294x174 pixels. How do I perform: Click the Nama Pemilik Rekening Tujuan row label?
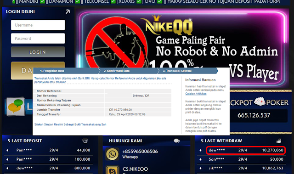click(x=58, y=105)
